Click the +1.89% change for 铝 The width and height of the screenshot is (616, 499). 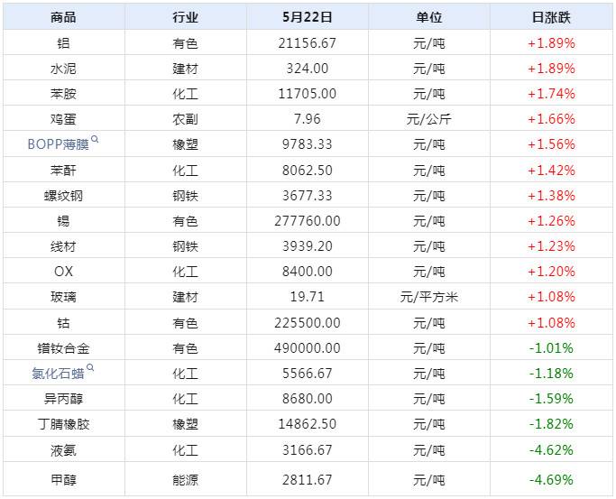(x=551, y=42)
